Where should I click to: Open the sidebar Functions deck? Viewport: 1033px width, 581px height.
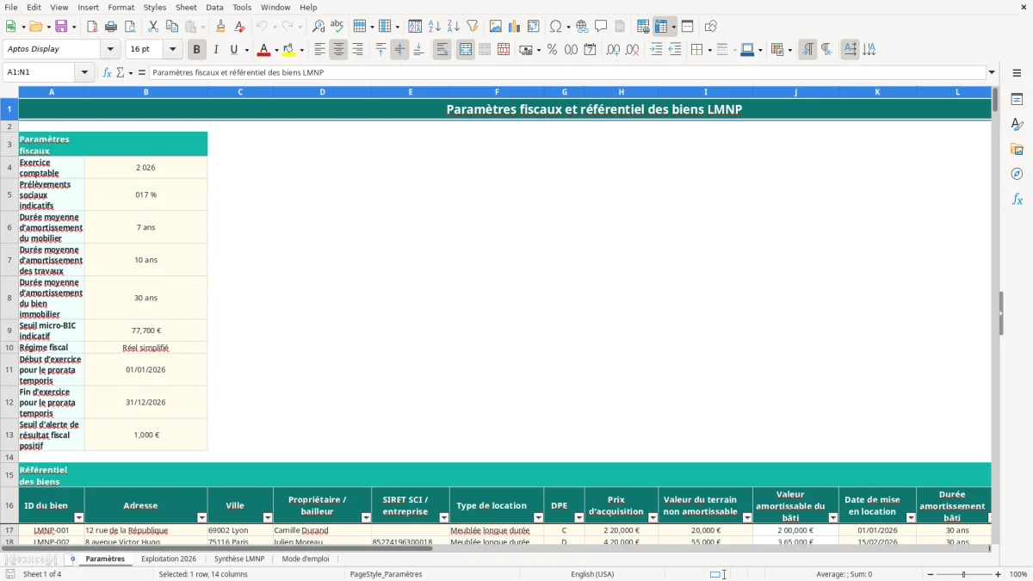pyautogui.click(x=1017, y=200)
